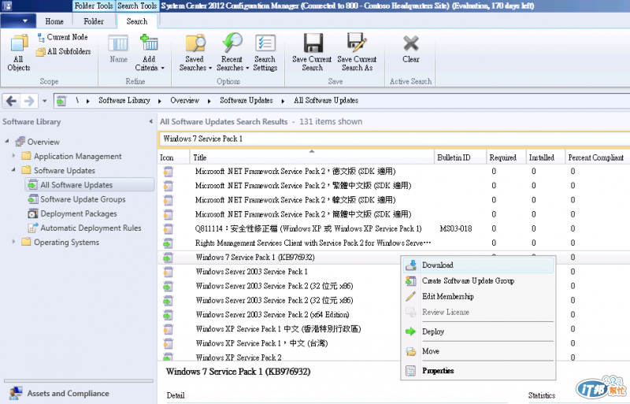The height and width of the screenshot is (404, 630).
Task: Sort by the Installed column header
Action: coord(546,158)
